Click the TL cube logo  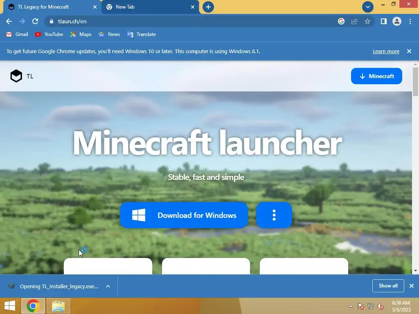[16, 76]
